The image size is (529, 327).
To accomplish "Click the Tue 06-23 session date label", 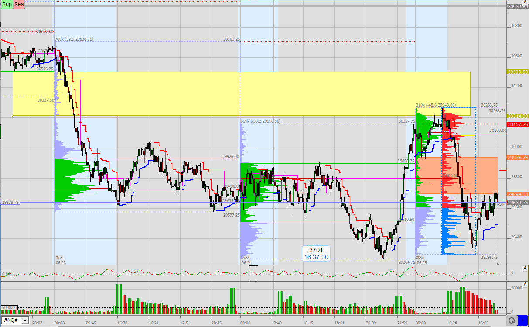I will click(60, 260).
